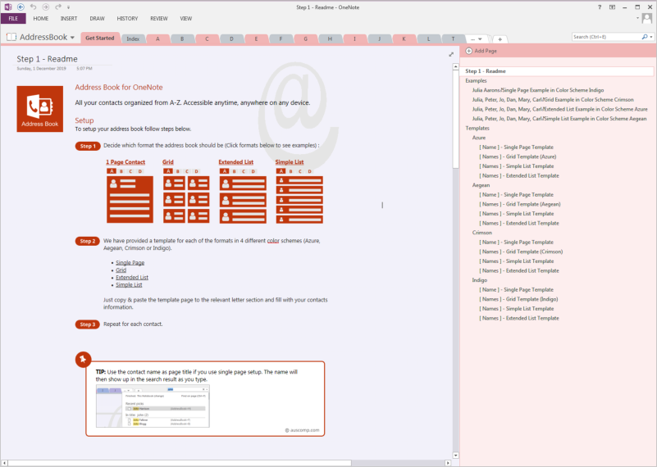Expand the hidden section tabs overflow dropdown
The image size is (657, 467).
click(x=477, y=39)
